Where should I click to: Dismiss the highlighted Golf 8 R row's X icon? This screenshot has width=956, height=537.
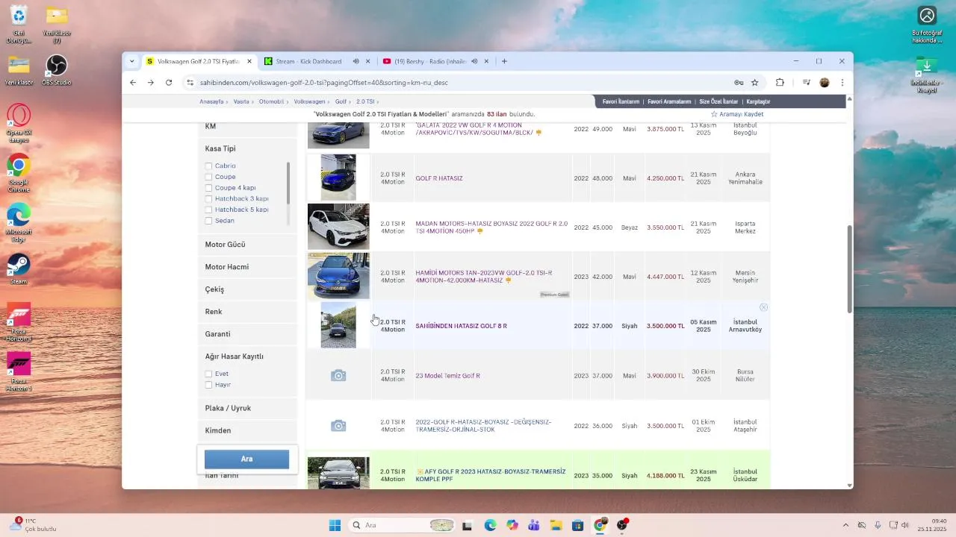point(763,307)
